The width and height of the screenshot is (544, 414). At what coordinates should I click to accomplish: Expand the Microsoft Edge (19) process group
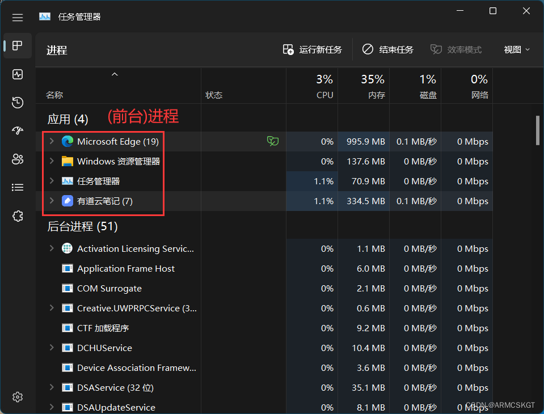pyautogui.click(x=52, y=141)
